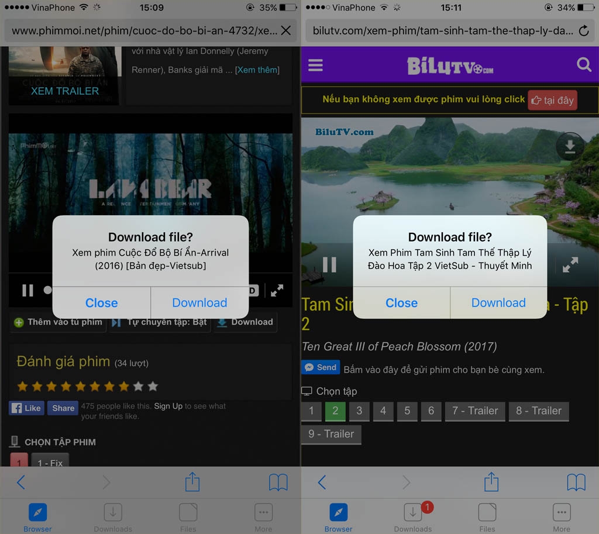Open the Browser tab in the right app
Viewport: 599px width, 534px height.
tap(338, 518)
